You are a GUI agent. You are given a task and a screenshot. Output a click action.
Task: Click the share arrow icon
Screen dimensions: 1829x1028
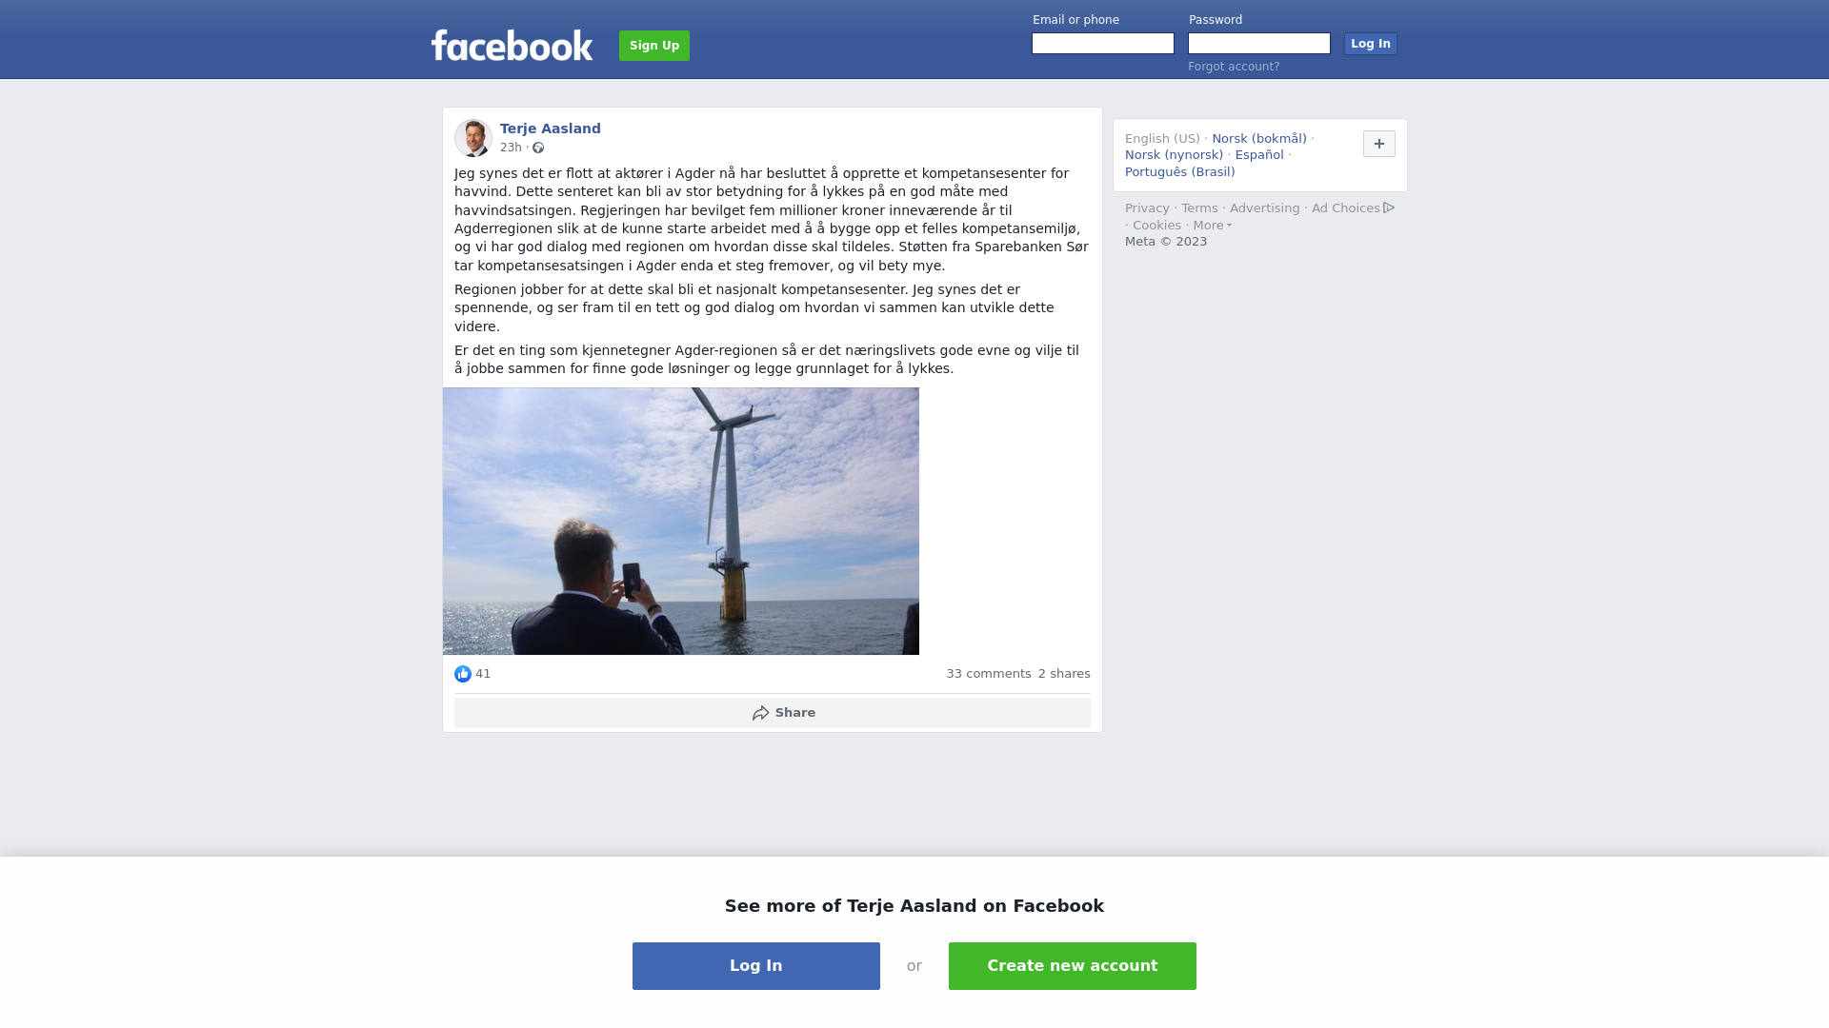[760, 713]
